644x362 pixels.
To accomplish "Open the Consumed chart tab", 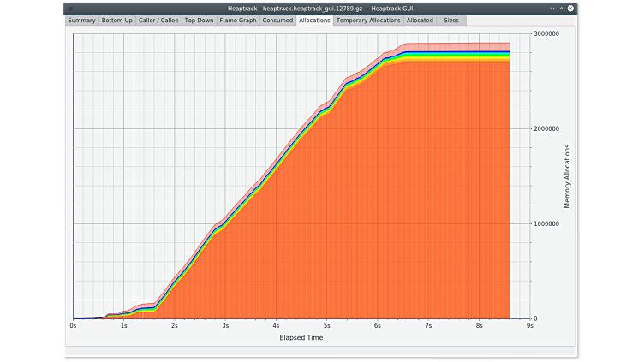I will (x=277, y=20).
